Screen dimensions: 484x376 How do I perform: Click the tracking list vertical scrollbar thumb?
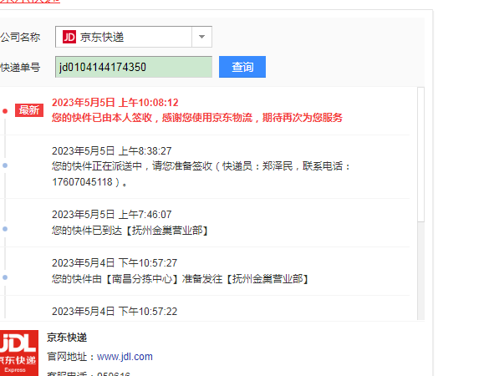(420, 155)
